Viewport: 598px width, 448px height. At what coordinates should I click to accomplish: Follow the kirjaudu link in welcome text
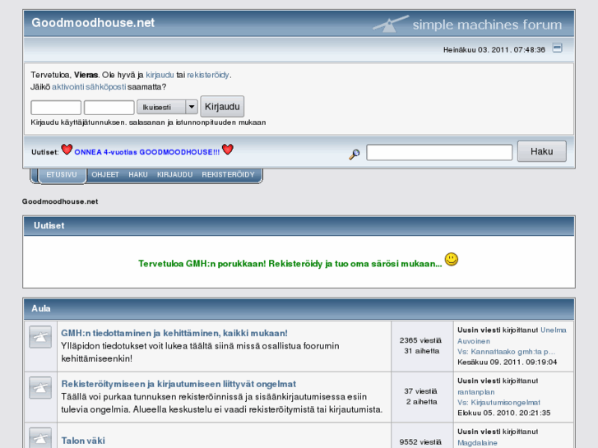tap(160, 75)
